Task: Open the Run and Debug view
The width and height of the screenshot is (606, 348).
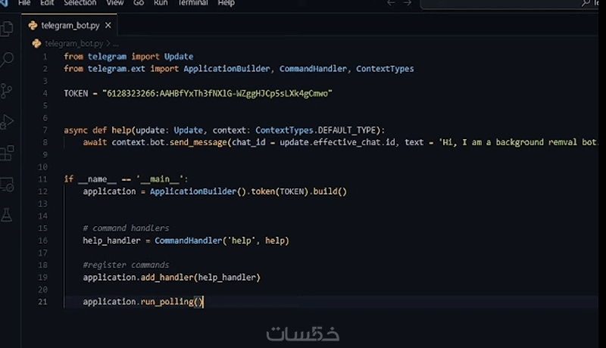Action: (8, 122)
